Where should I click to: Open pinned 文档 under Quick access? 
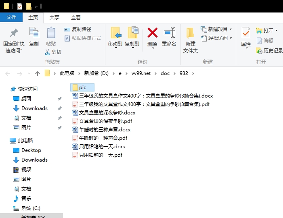(22, 118)
